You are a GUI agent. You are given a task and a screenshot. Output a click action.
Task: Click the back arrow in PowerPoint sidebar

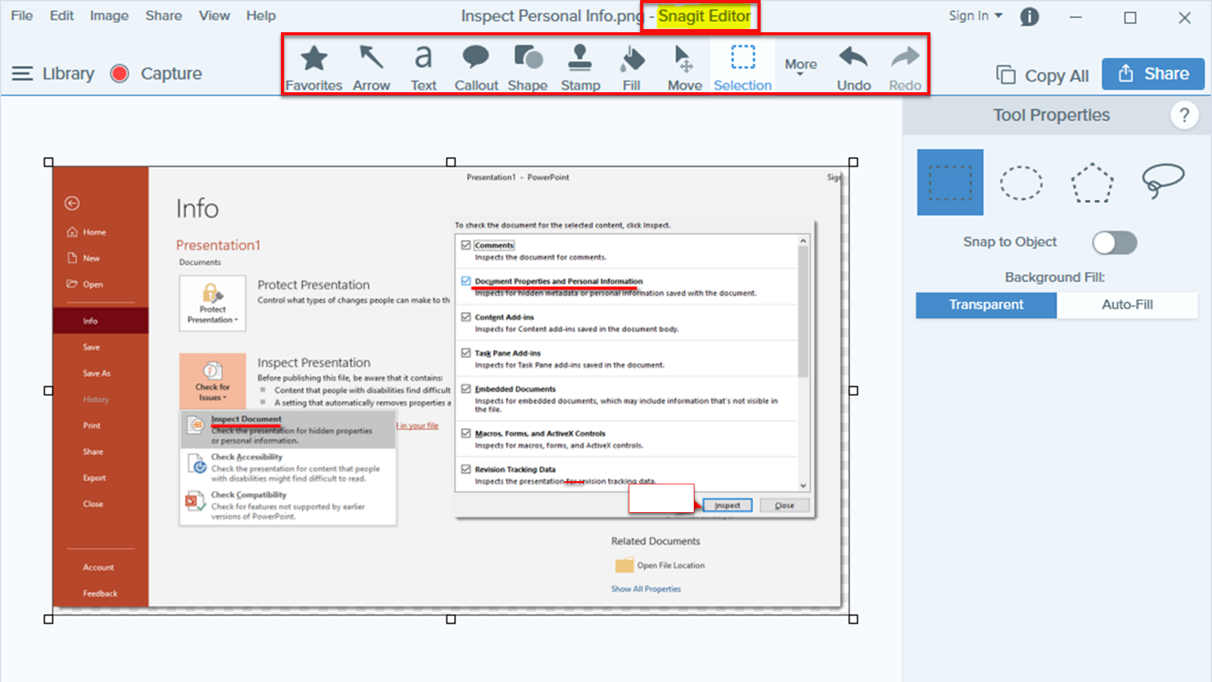point(72,203)
